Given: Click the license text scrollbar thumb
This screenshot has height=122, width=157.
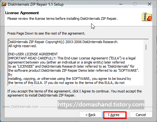Looking at the screenshot, I should point(146,47).
